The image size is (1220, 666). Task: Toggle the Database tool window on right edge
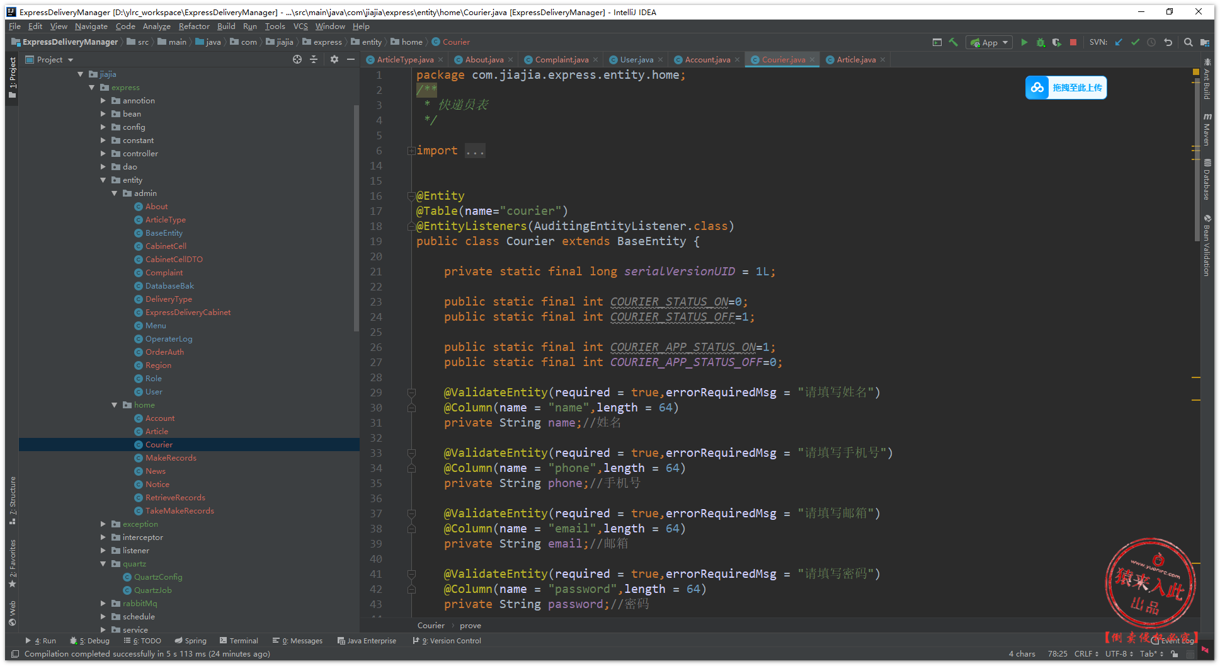(1207, 180)
